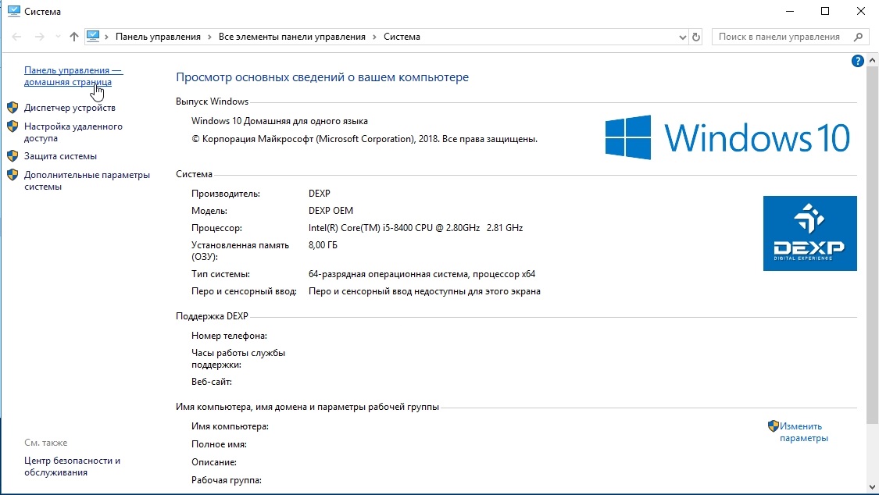
Task: Select the Все элементы панели управления breadcrumb
Action: 292,37
